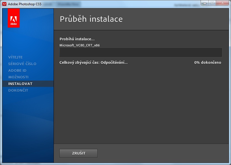The height and width of the screenshot is (165, 231).
Task: Select the SÉRIOVÉ ČÍSLO step
Action: pyautogui.click(x=22, y=64)
